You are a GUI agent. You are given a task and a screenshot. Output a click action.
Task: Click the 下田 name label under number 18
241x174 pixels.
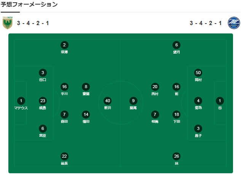point(177,122)
